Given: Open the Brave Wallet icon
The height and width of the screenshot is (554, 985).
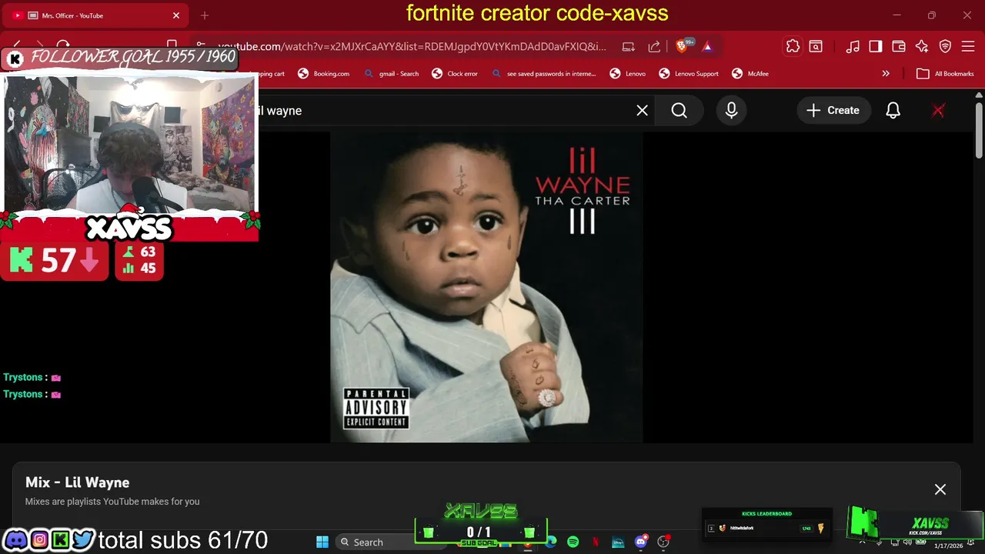Looking at the screenshot, I should coord(899,47).
